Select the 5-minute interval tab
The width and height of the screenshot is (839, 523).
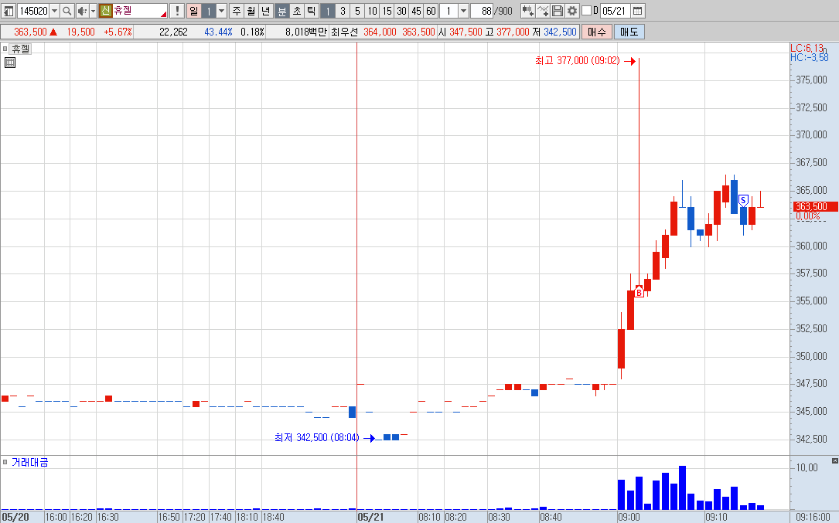pyautogui.click(x=357, y=11)
